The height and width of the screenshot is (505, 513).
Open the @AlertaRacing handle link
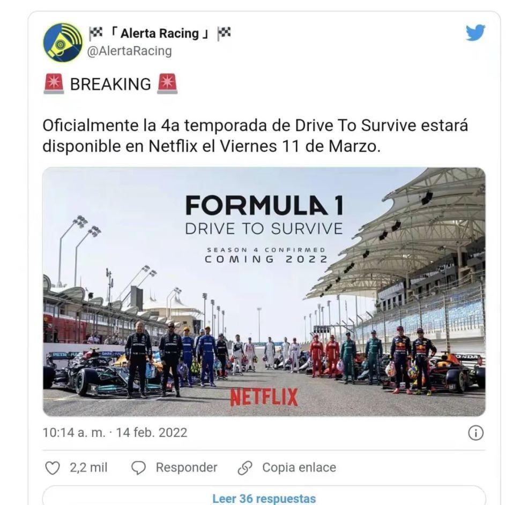coord(129,51)
